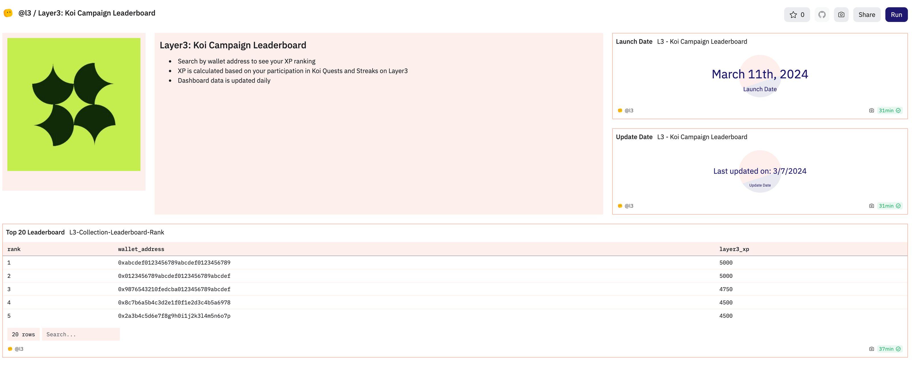Click camera icon in Launch Date card

[x=871, y=110]
